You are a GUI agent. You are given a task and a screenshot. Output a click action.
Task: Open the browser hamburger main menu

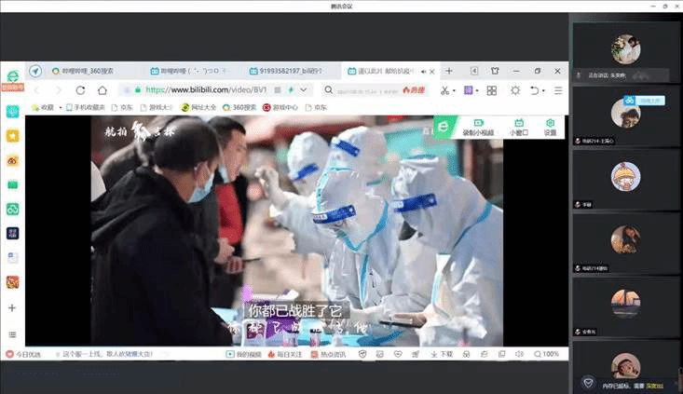pyautogui.click(x=556, y=90)
